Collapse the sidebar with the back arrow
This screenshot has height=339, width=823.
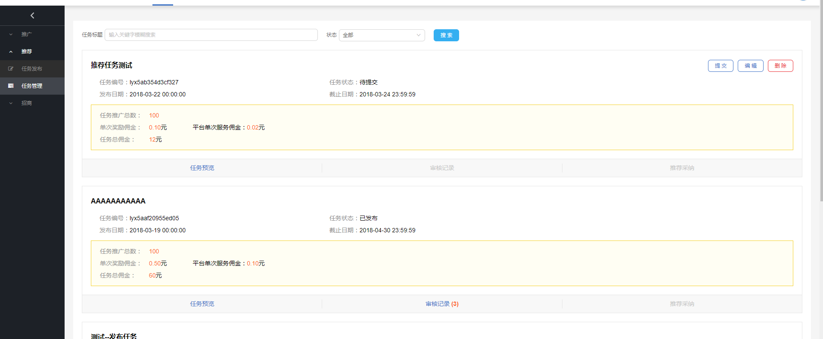[x=32, y=15]
